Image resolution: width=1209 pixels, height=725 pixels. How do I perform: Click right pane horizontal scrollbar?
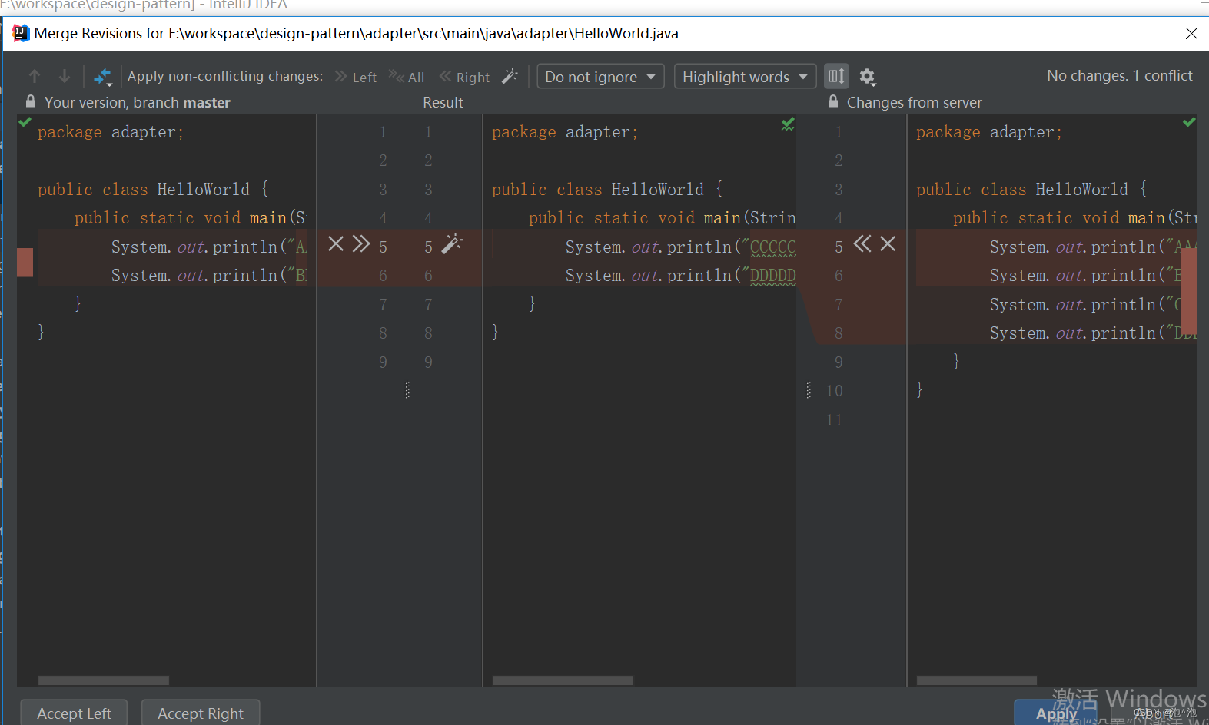point(977,680)
